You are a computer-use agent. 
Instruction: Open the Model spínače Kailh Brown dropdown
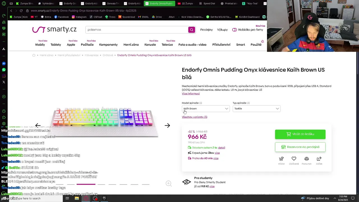tap(206, 109)
